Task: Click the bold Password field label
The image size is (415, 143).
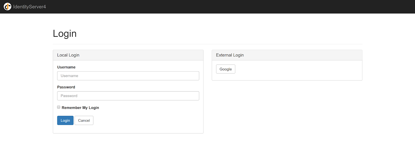Action: click(66, 87)
